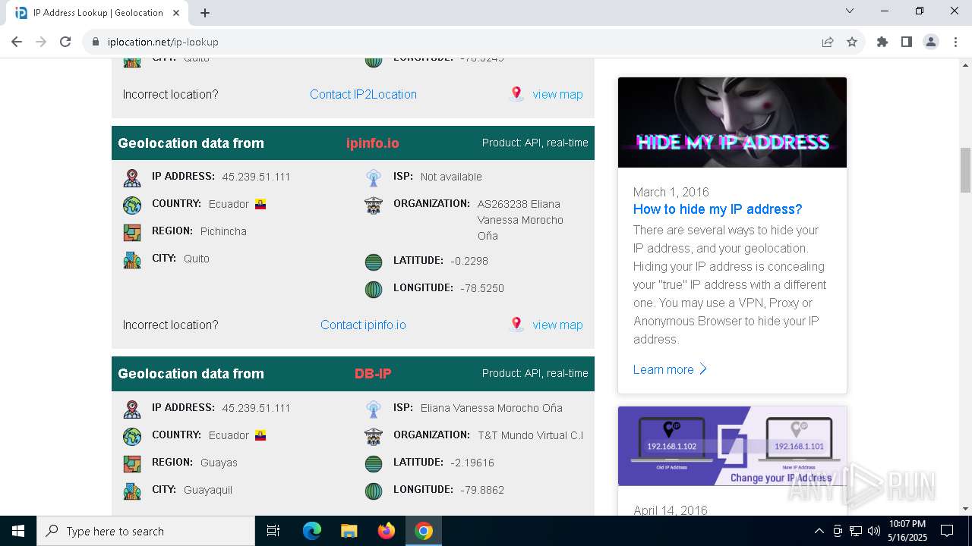Open Task View on the taskbar
This screenshot has width=972, height=546.
(273, 531)
